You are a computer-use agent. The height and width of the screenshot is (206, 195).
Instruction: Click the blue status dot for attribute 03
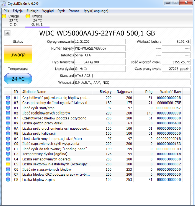[8, 103]
